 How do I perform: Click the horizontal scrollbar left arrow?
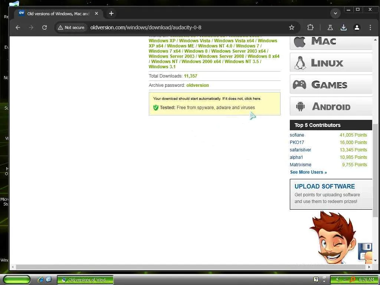click(13, 267)
